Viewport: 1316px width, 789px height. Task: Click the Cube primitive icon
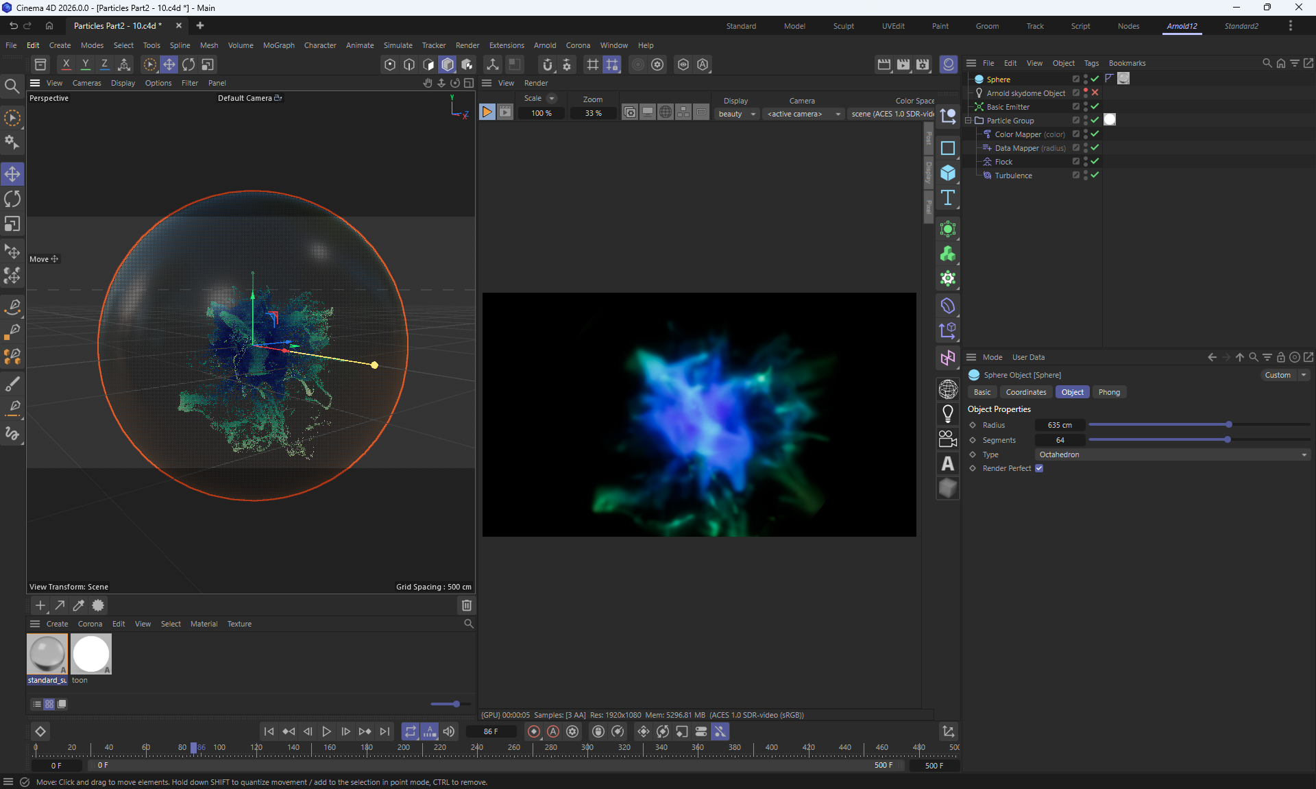948,173
